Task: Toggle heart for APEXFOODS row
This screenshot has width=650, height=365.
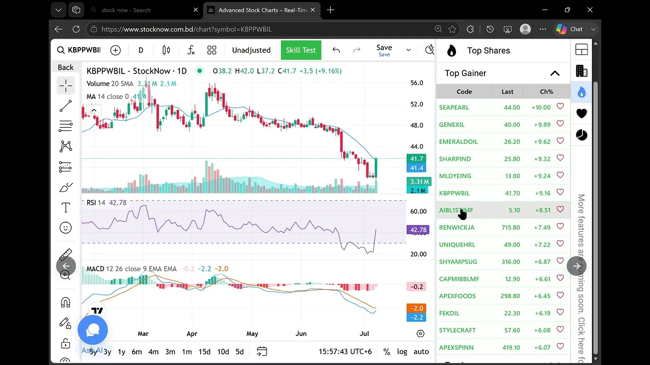Action: [x=560, y=295]
